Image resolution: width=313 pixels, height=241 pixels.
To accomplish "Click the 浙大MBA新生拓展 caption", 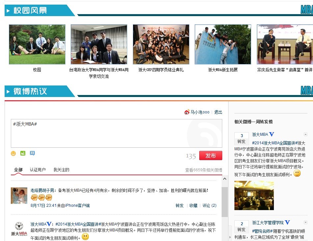I will 223,70.
